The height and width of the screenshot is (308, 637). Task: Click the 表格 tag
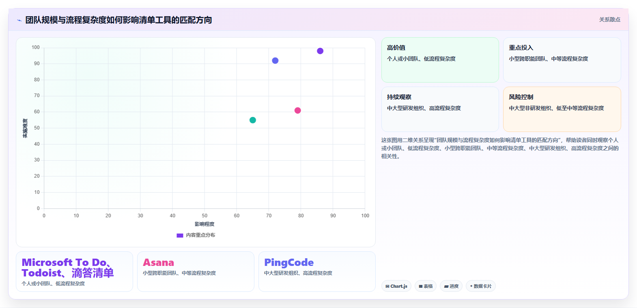pyautogui.click(x=426, y=286)
